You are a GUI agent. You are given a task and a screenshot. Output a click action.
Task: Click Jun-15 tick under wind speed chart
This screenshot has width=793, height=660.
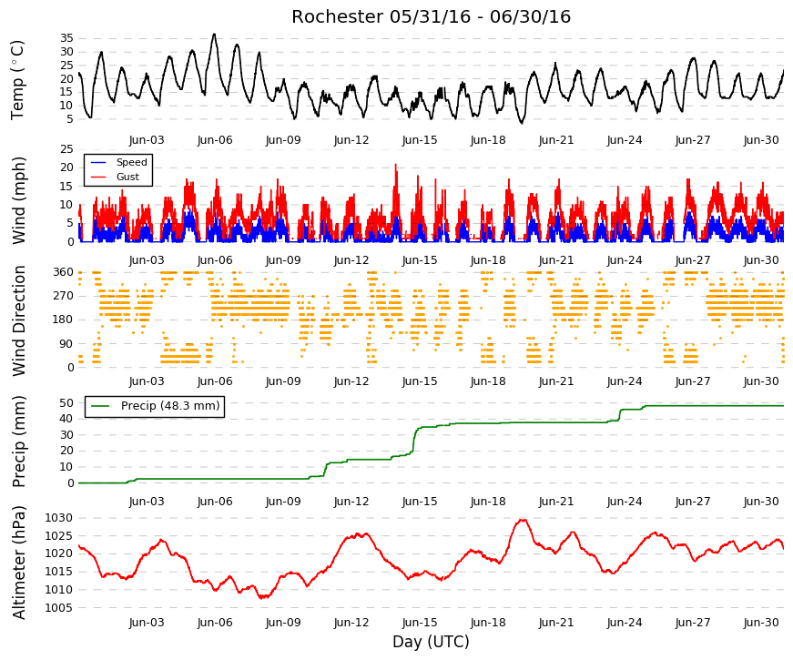pyautogui.click(x=420, y=260)
